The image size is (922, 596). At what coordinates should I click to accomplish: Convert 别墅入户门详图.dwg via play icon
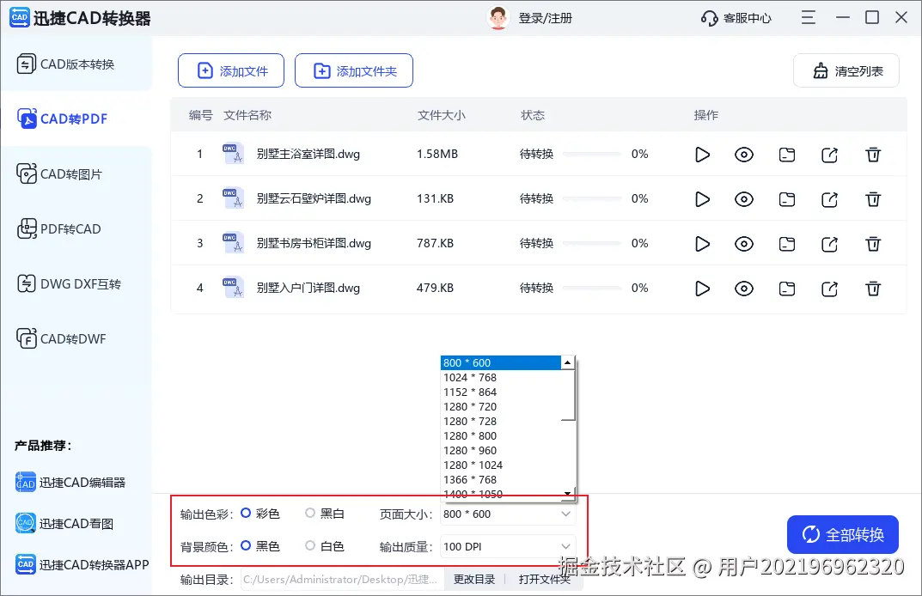coord(702,289)
